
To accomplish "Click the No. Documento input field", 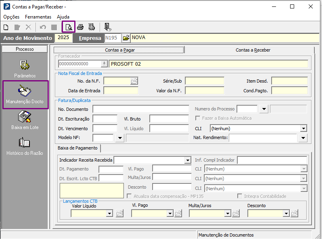I will click(140, 109).
